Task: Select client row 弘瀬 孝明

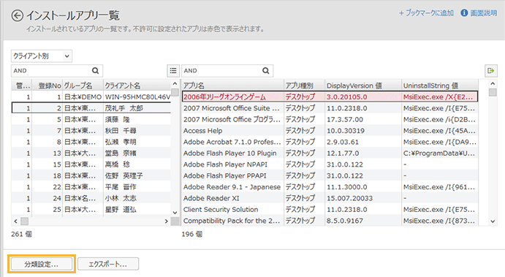Action: point(91,142)
